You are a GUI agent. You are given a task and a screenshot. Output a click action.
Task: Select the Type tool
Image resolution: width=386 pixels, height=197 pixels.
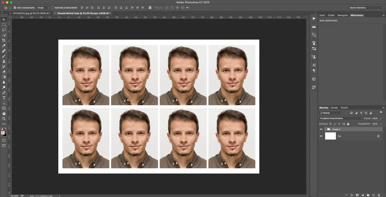pos(4,98)
